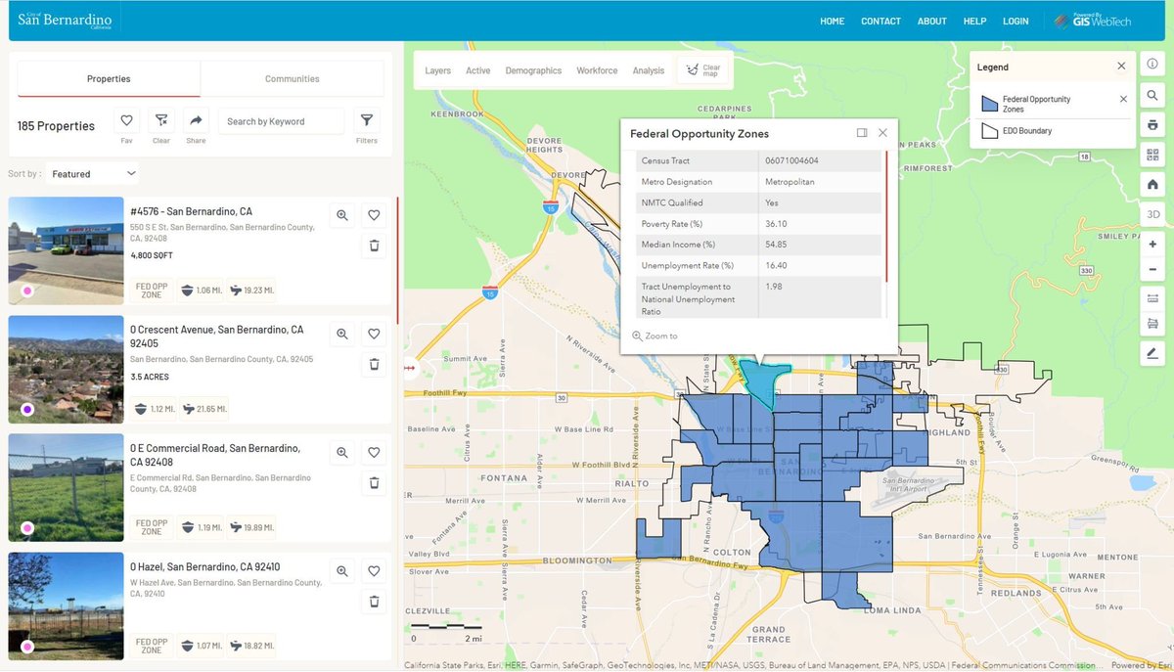Favorite the 0 E Commercial Road property
1174x672 pixels.
(x=374, y=453)
